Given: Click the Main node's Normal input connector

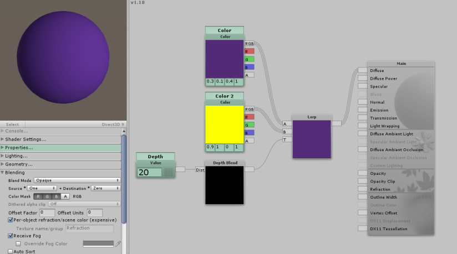Looking at the screenshot, I should [363, 102].
